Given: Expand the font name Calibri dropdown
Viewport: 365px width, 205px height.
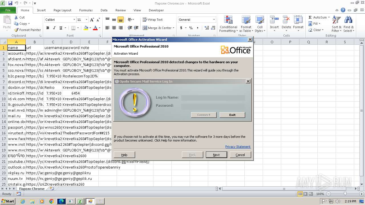Looking at the screenshot, I should (x=74, y=20).
